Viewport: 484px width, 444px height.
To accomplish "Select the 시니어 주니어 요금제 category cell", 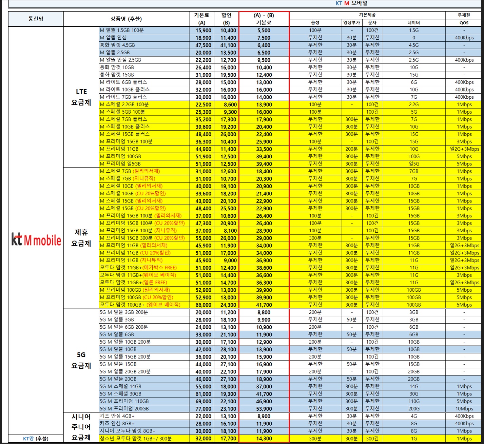I will [81, 427].
